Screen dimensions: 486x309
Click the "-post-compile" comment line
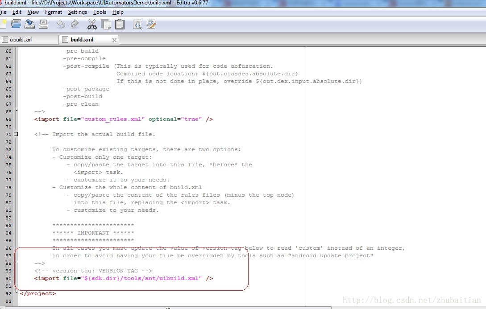(x=168, y=66)
